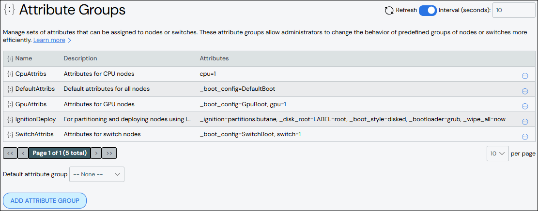Viewport: 538px width, 211px height.
Task: Click the braces icon beside IgnitionDeploy
Action: pyautogui.click(x=10, y=119)
